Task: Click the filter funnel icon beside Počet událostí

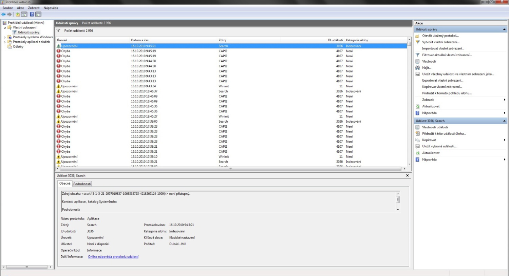Action: click(x=58, y=30)
